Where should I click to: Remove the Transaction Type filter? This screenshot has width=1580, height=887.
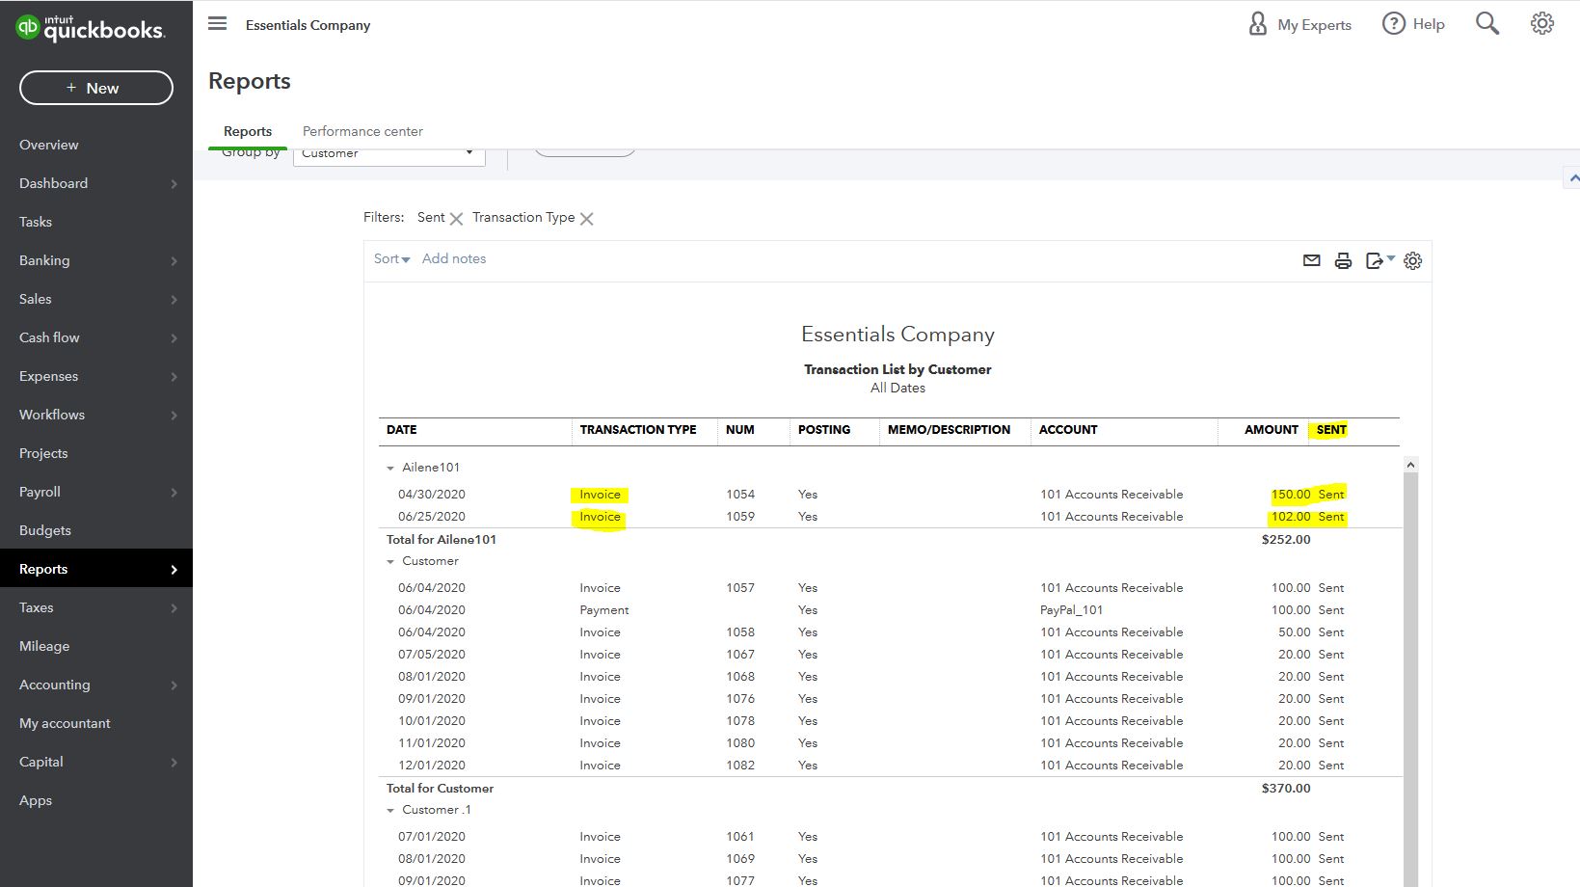(586, 219)
